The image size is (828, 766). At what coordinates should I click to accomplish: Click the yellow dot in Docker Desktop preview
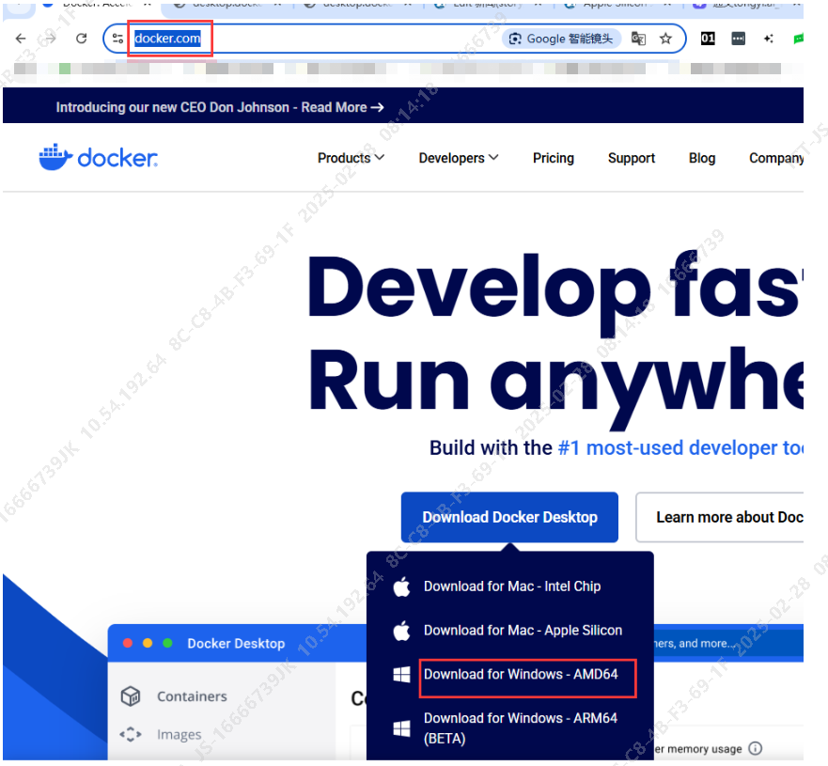tap(148, 643)
